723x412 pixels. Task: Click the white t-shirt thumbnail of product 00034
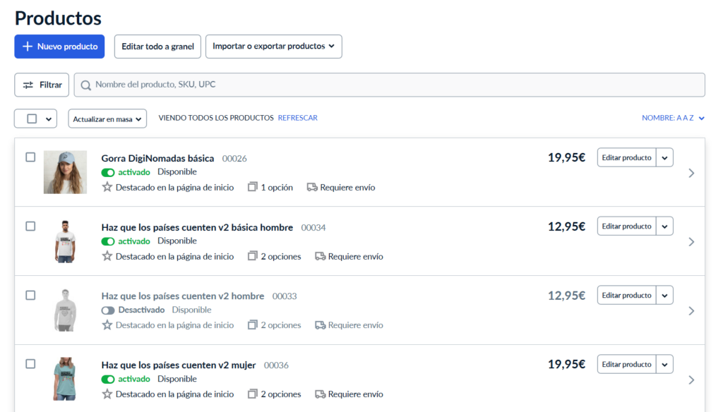click(x=65, y=241)
